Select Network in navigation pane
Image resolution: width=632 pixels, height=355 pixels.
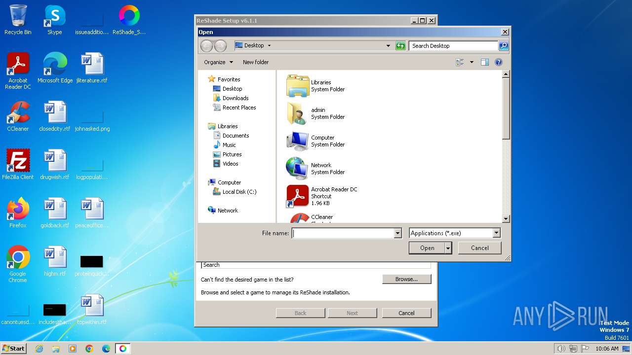coord(228,211)
